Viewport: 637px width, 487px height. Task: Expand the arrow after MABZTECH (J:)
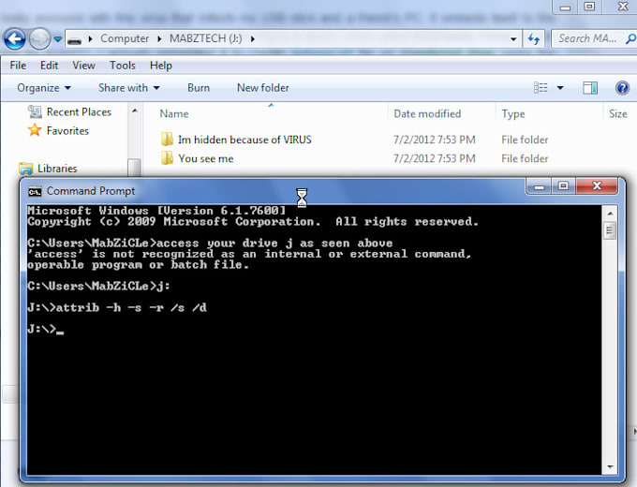click(x=253, y=39)
